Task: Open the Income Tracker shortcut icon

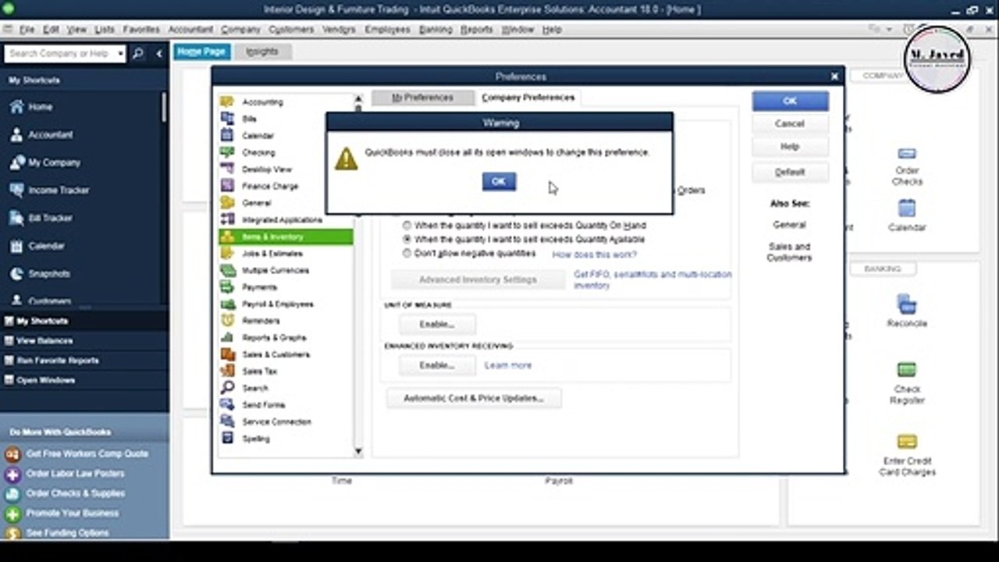Action: [x=16, y=190]
